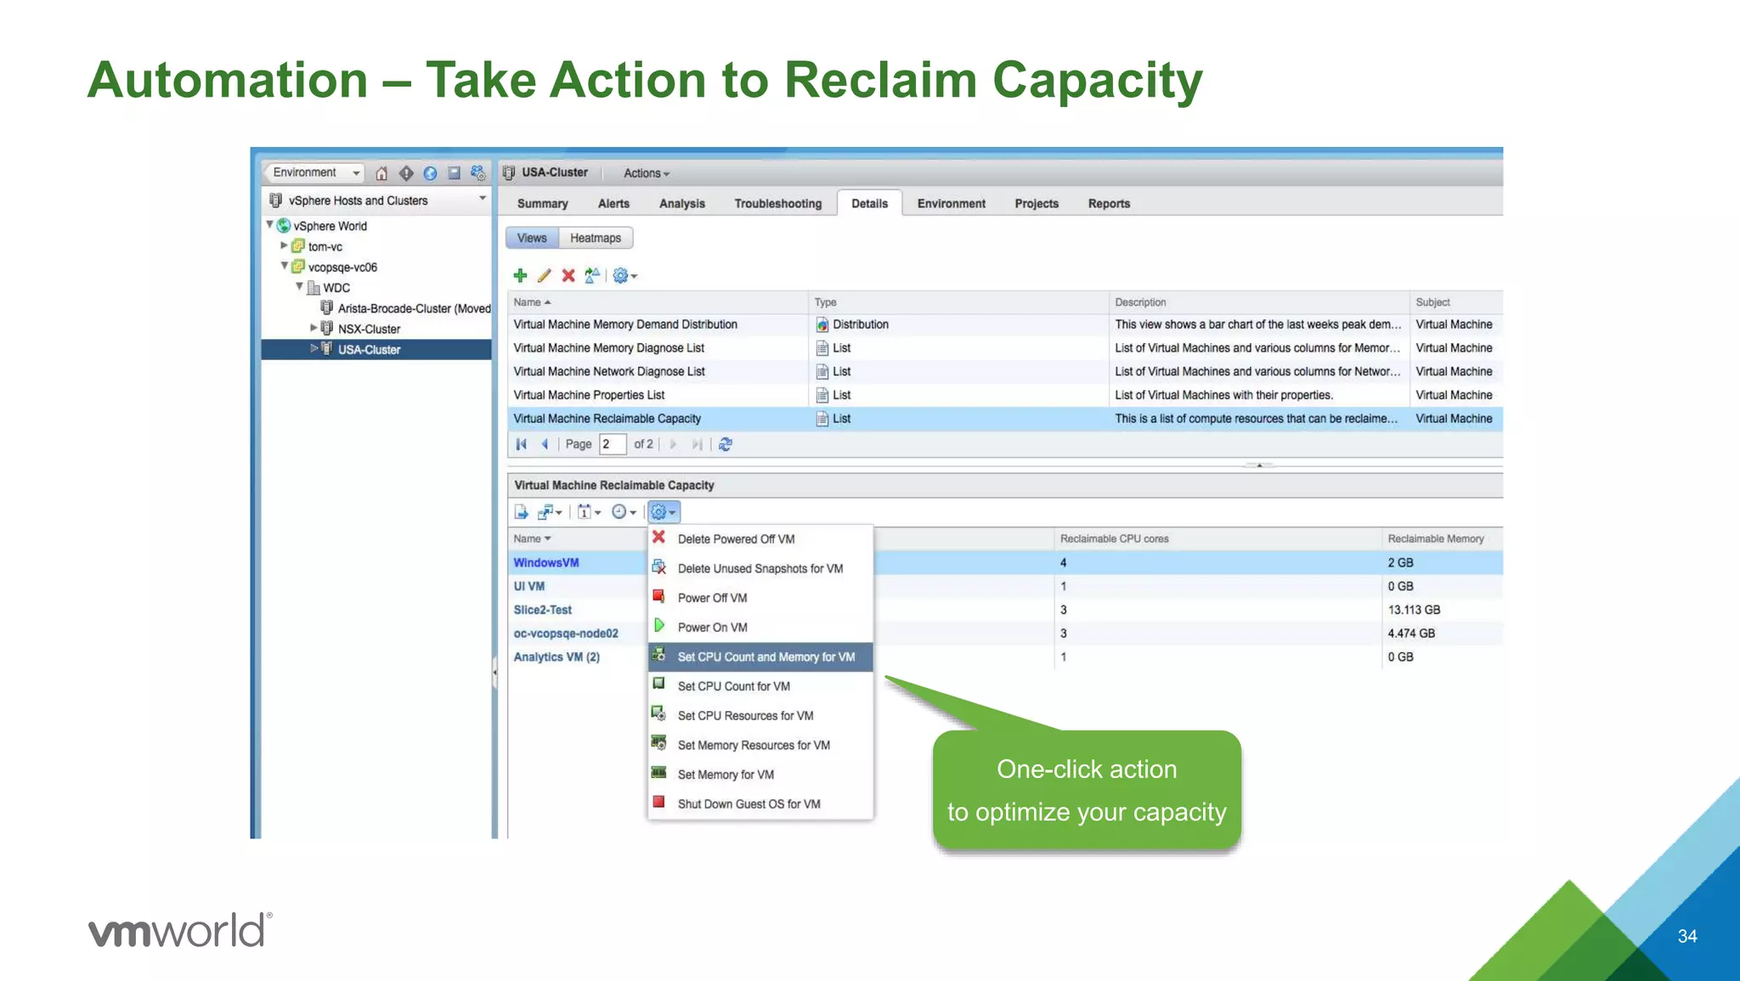Click the Clone view icon with triangles
1740x981 pixels.
point(592,275)
